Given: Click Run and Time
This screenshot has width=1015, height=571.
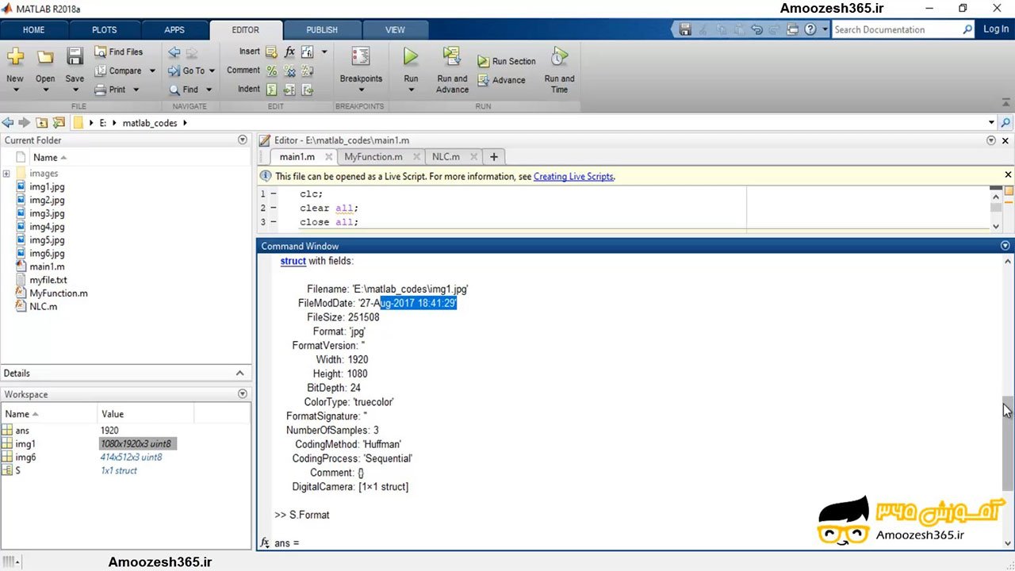Looking at the screenshot, I should [x=559, y=70].
